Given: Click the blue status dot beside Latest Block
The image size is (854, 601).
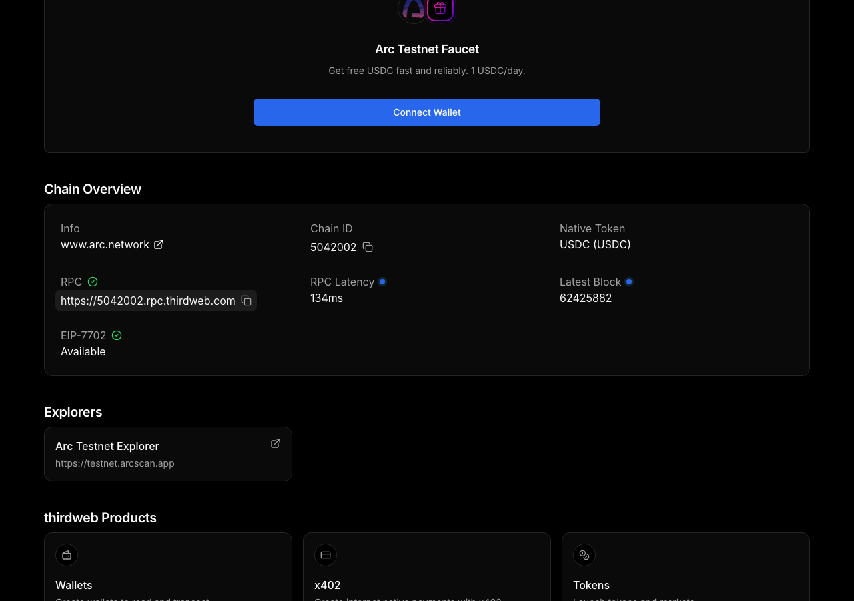Looking at the screenshot, I should pyautogui.click(x=629, y=282).
